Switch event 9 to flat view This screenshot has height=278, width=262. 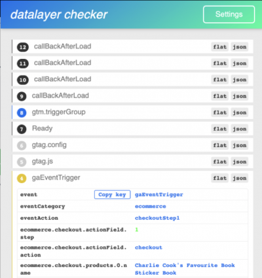220,96
